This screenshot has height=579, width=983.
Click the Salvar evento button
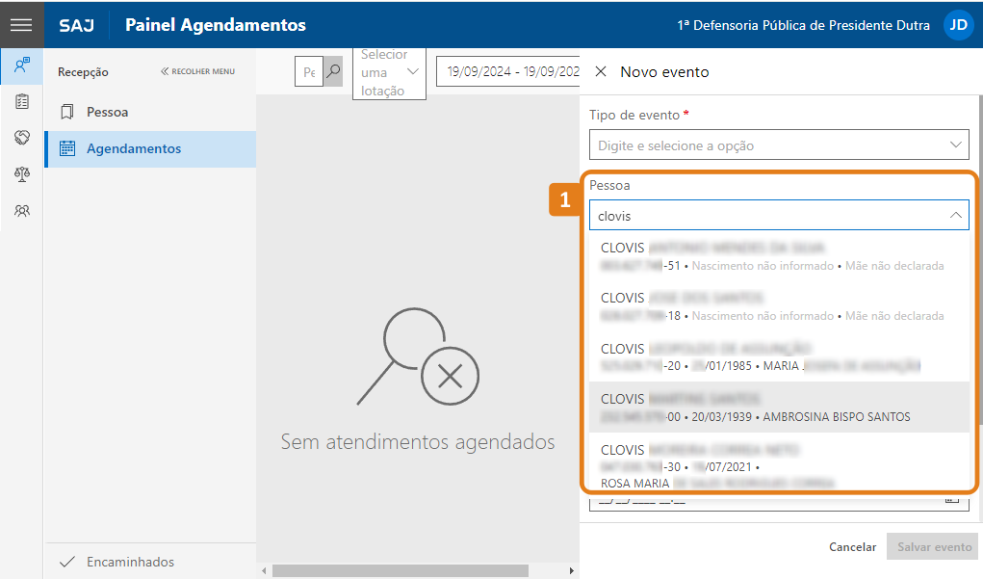[x=934, y=547]
